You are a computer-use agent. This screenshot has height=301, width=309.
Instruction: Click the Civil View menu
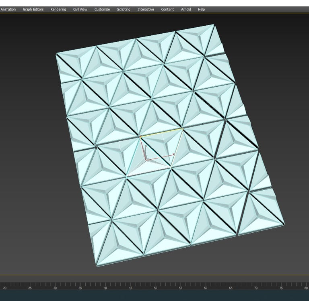pos(80,9)
